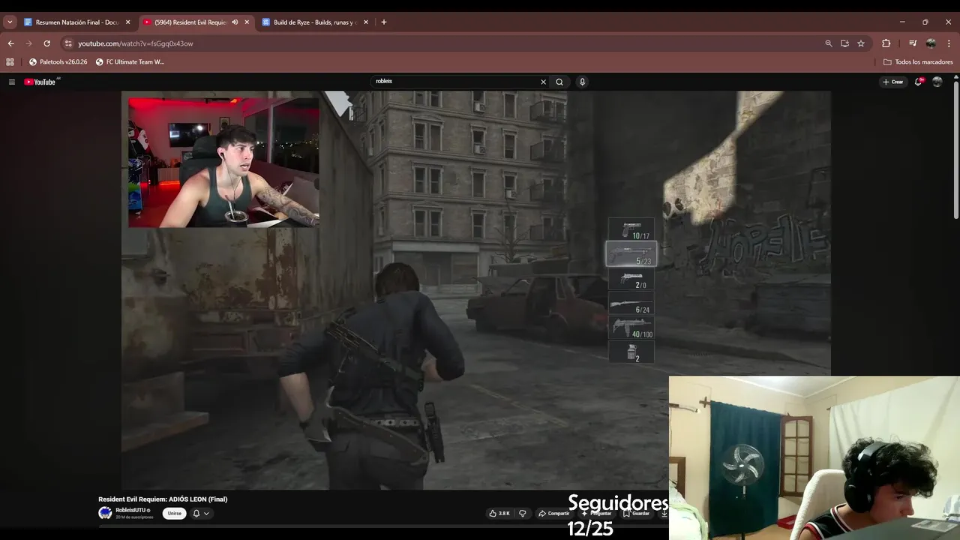Click the address bar URL youtube.com/watch
Viewport: 960px width, 540px height.
click(136, 43)
